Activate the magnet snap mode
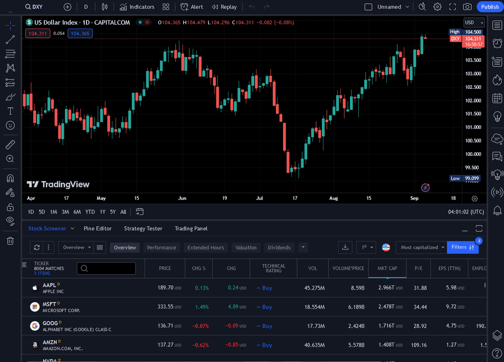Image resolution: width=504 pixels, height=362 pixels. tap(10, 178)
